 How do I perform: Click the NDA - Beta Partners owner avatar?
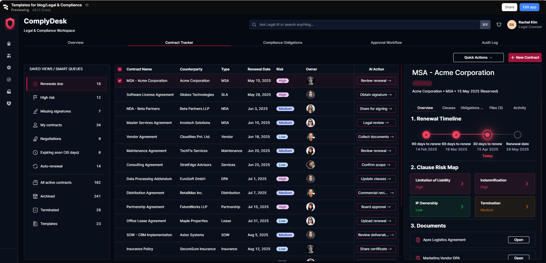point(311,109)
